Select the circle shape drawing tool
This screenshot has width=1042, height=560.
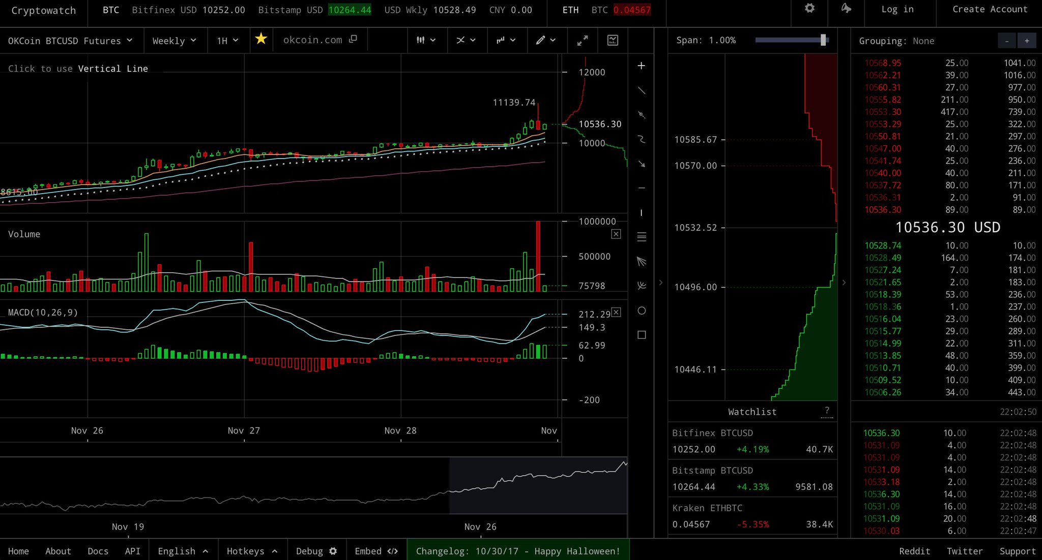coord(641,310)
